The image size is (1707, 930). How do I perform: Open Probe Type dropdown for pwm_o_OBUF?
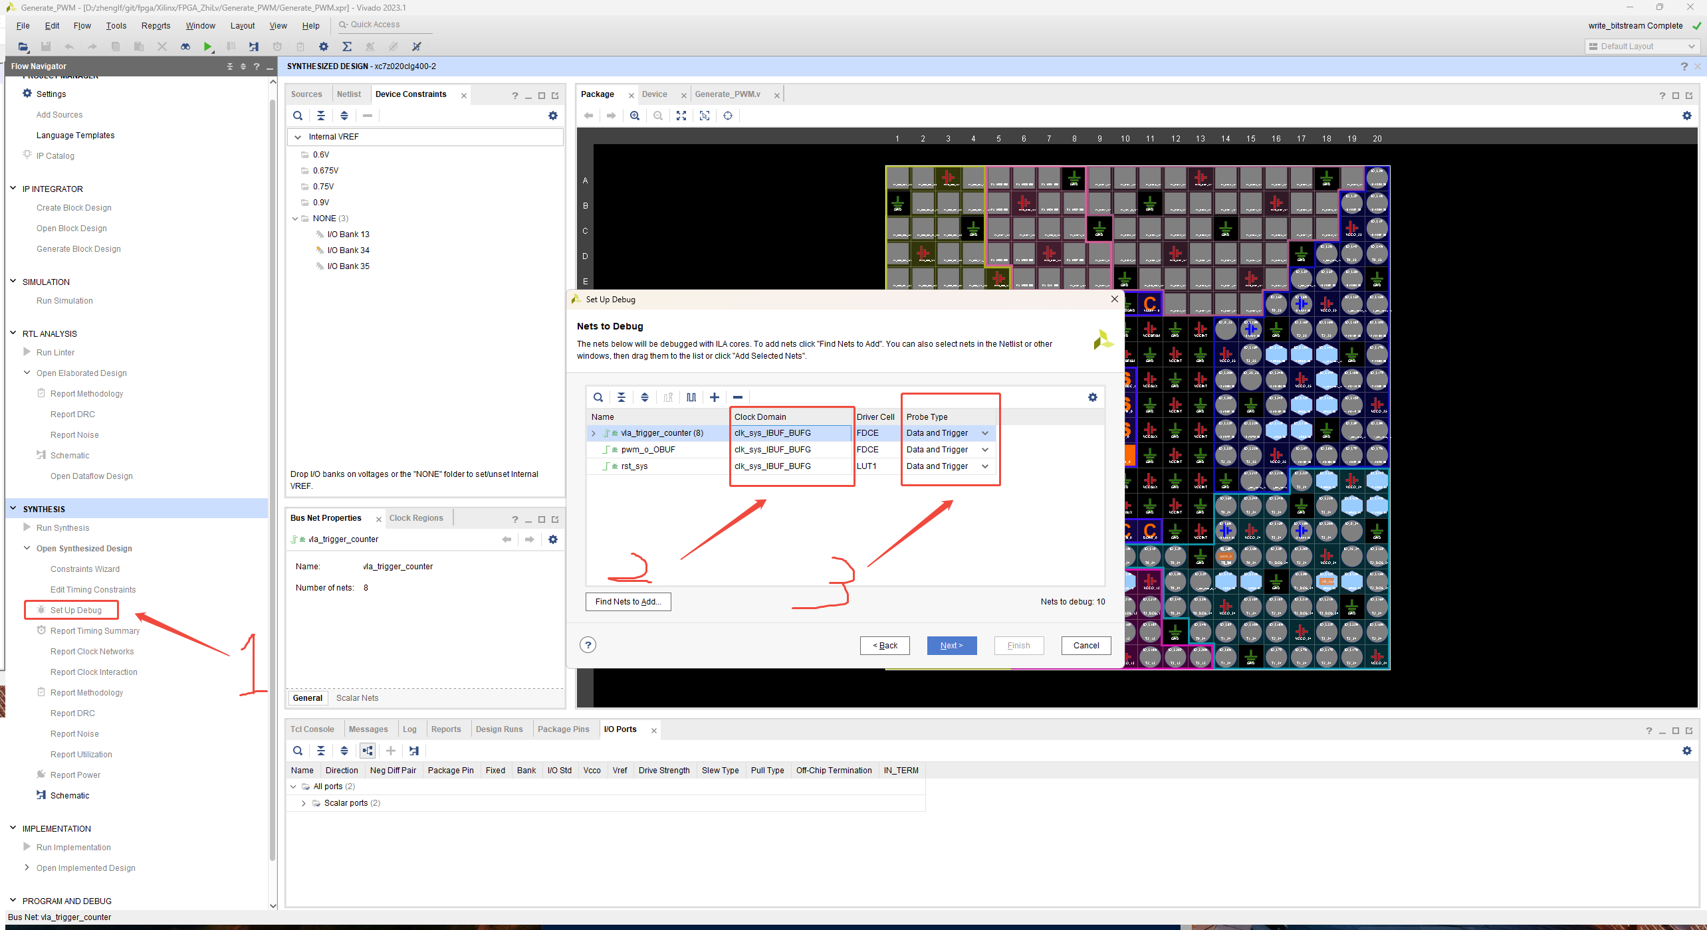[x=985, y=450]
